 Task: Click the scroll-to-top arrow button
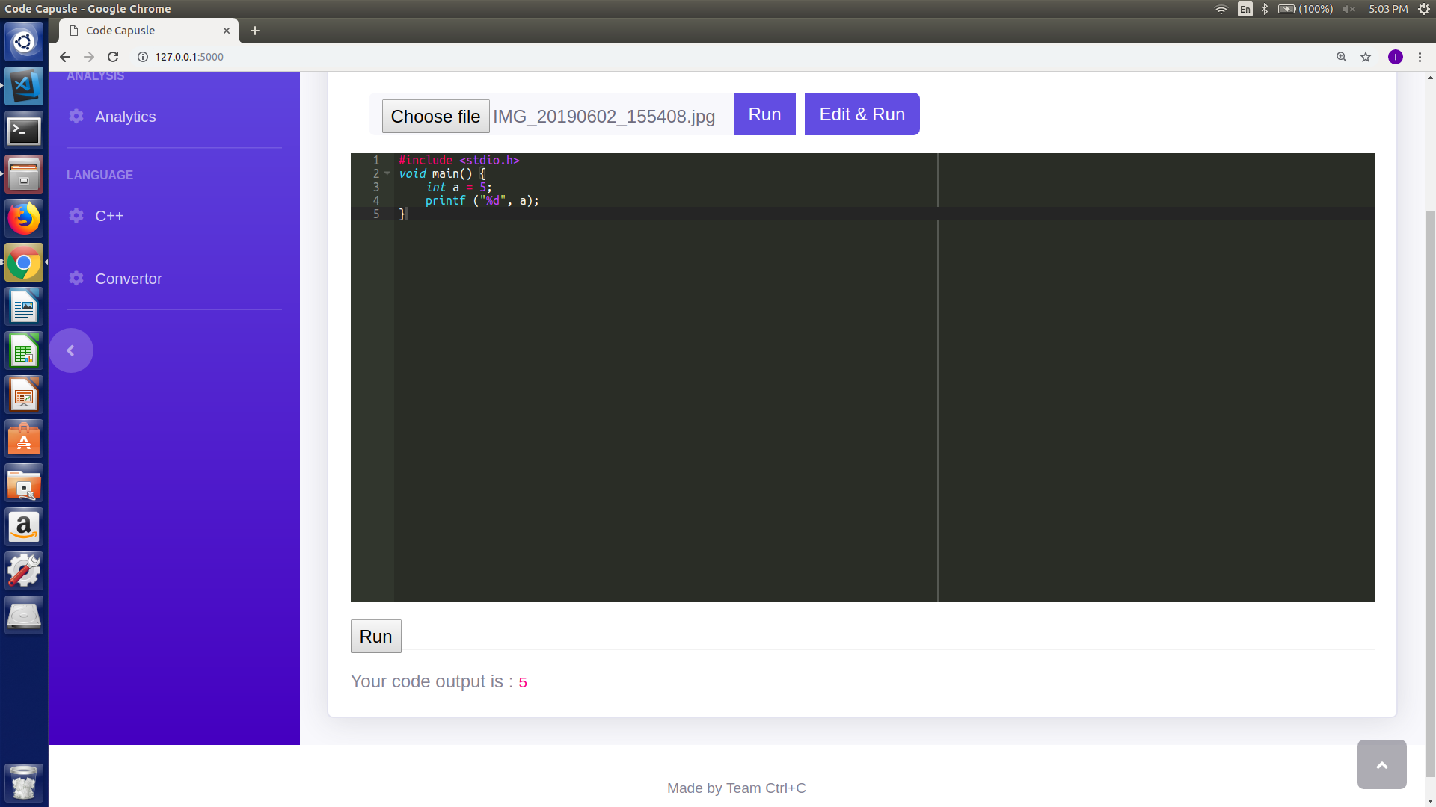[x=1381, y=764]
